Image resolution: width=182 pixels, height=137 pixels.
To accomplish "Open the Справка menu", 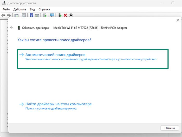I will click(44, 9).
